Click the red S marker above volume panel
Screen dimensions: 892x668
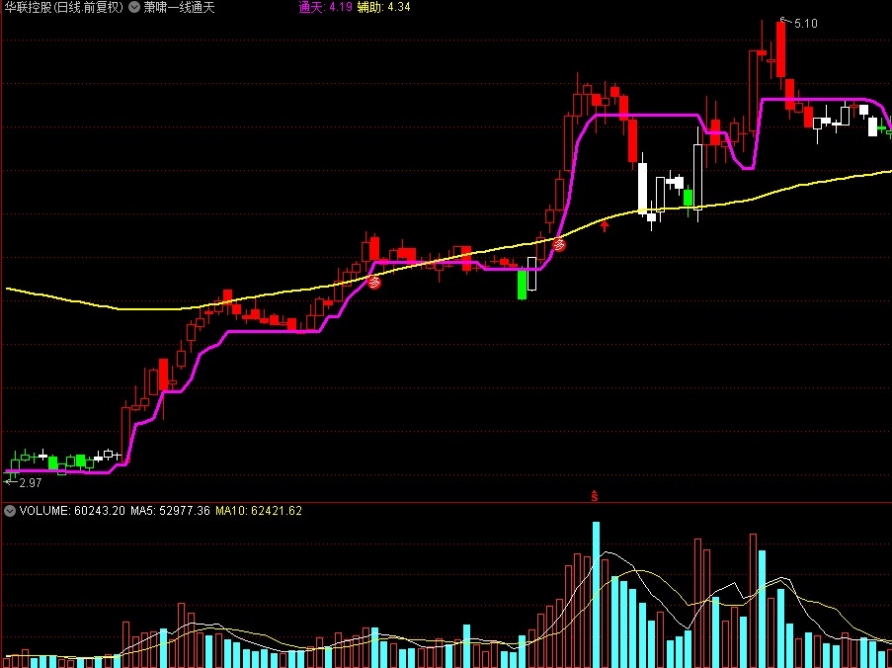pyautogui.click(x=595, y=496)
